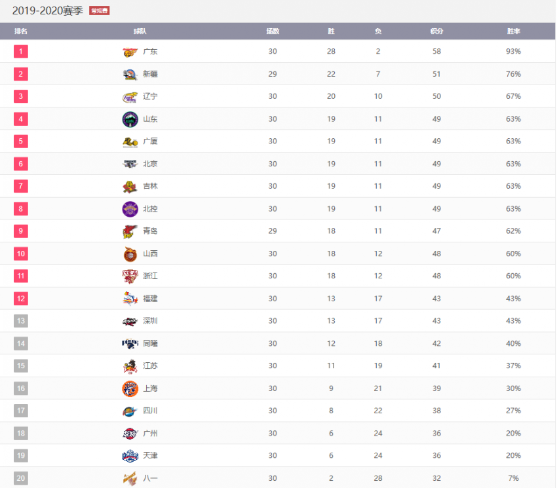Click the 广东 team logo icon
The width and height of the screenshot is (557, 488).
point(130,52)
